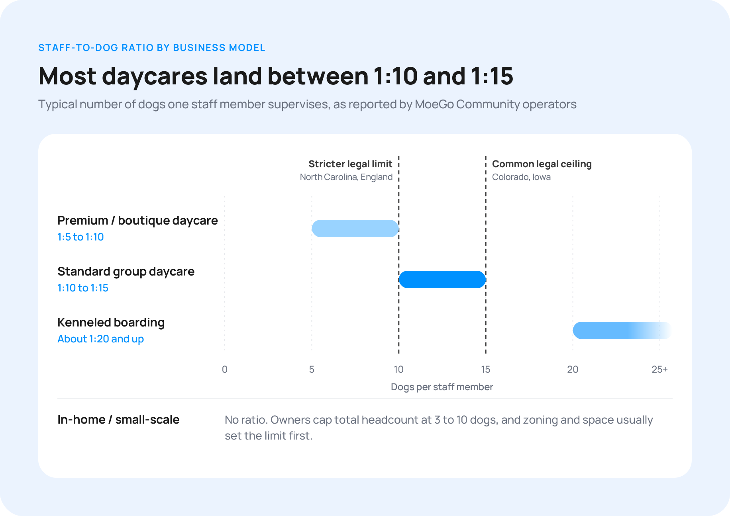Click the 'Common legal ceiling' label
This screenshot has width=730, height=516.
(x=542, y=164)
